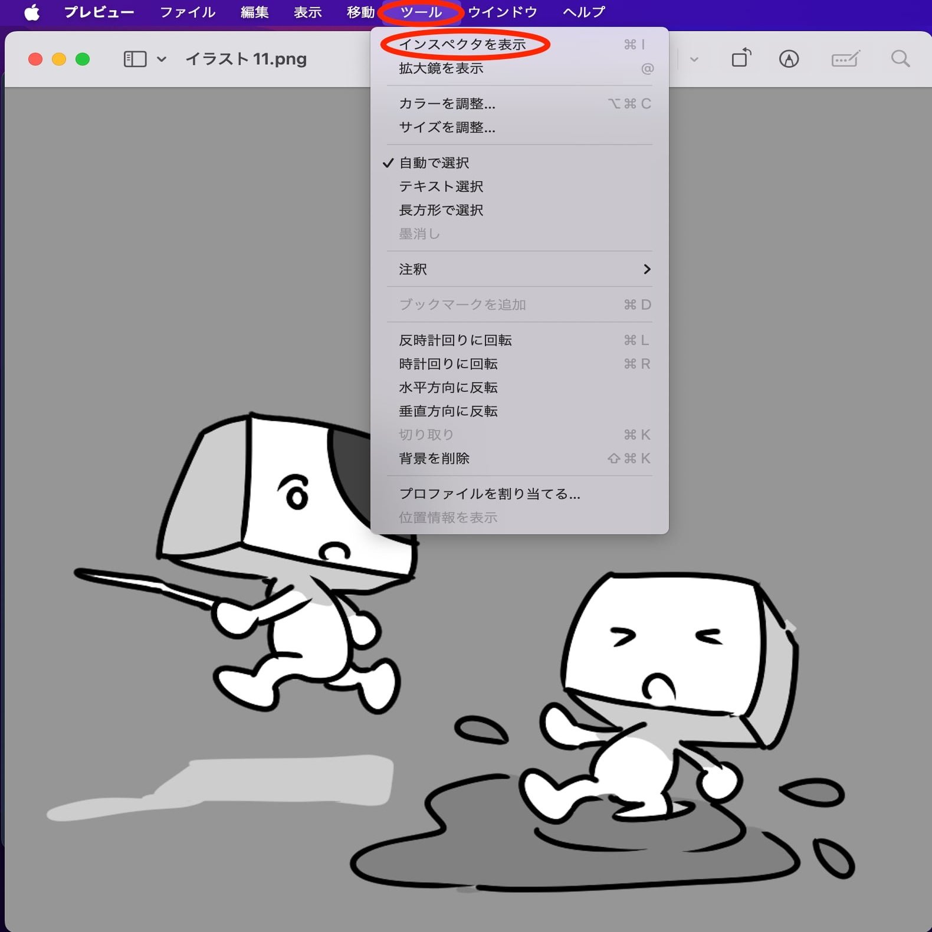Choose インスペクタを表示
This screenshot has height=932, width=932.
point(520,45)
